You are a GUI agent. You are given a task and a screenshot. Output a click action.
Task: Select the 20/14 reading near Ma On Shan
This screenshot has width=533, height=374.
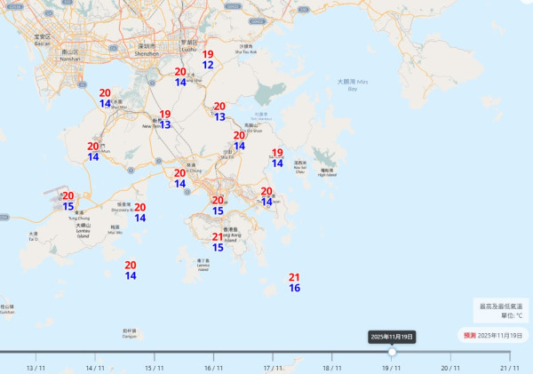pos(239,140)
